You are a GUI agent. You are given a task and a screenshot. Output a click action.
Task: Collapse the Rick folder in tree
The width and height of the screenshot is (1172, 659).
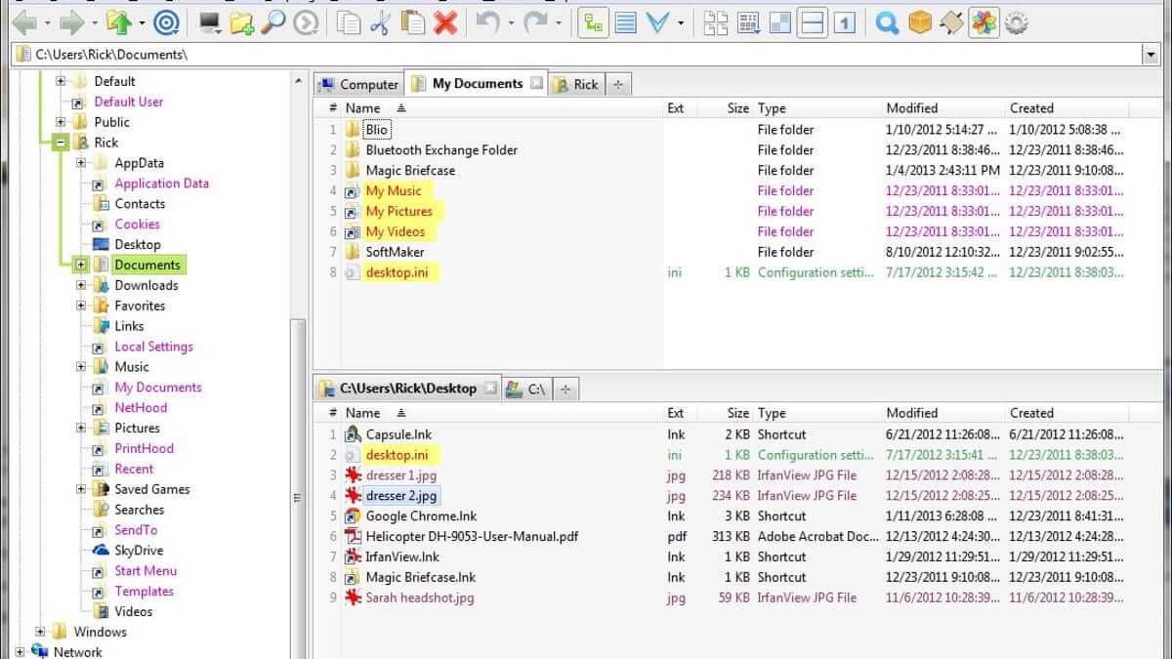[x=61, y=143]
